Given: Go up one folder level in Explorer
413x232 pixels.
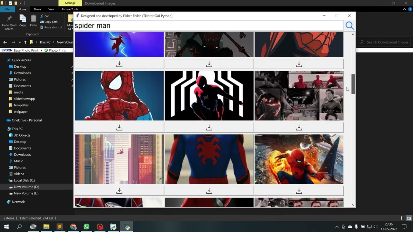Looking at the screenshot, I should (x=25, y=42).
